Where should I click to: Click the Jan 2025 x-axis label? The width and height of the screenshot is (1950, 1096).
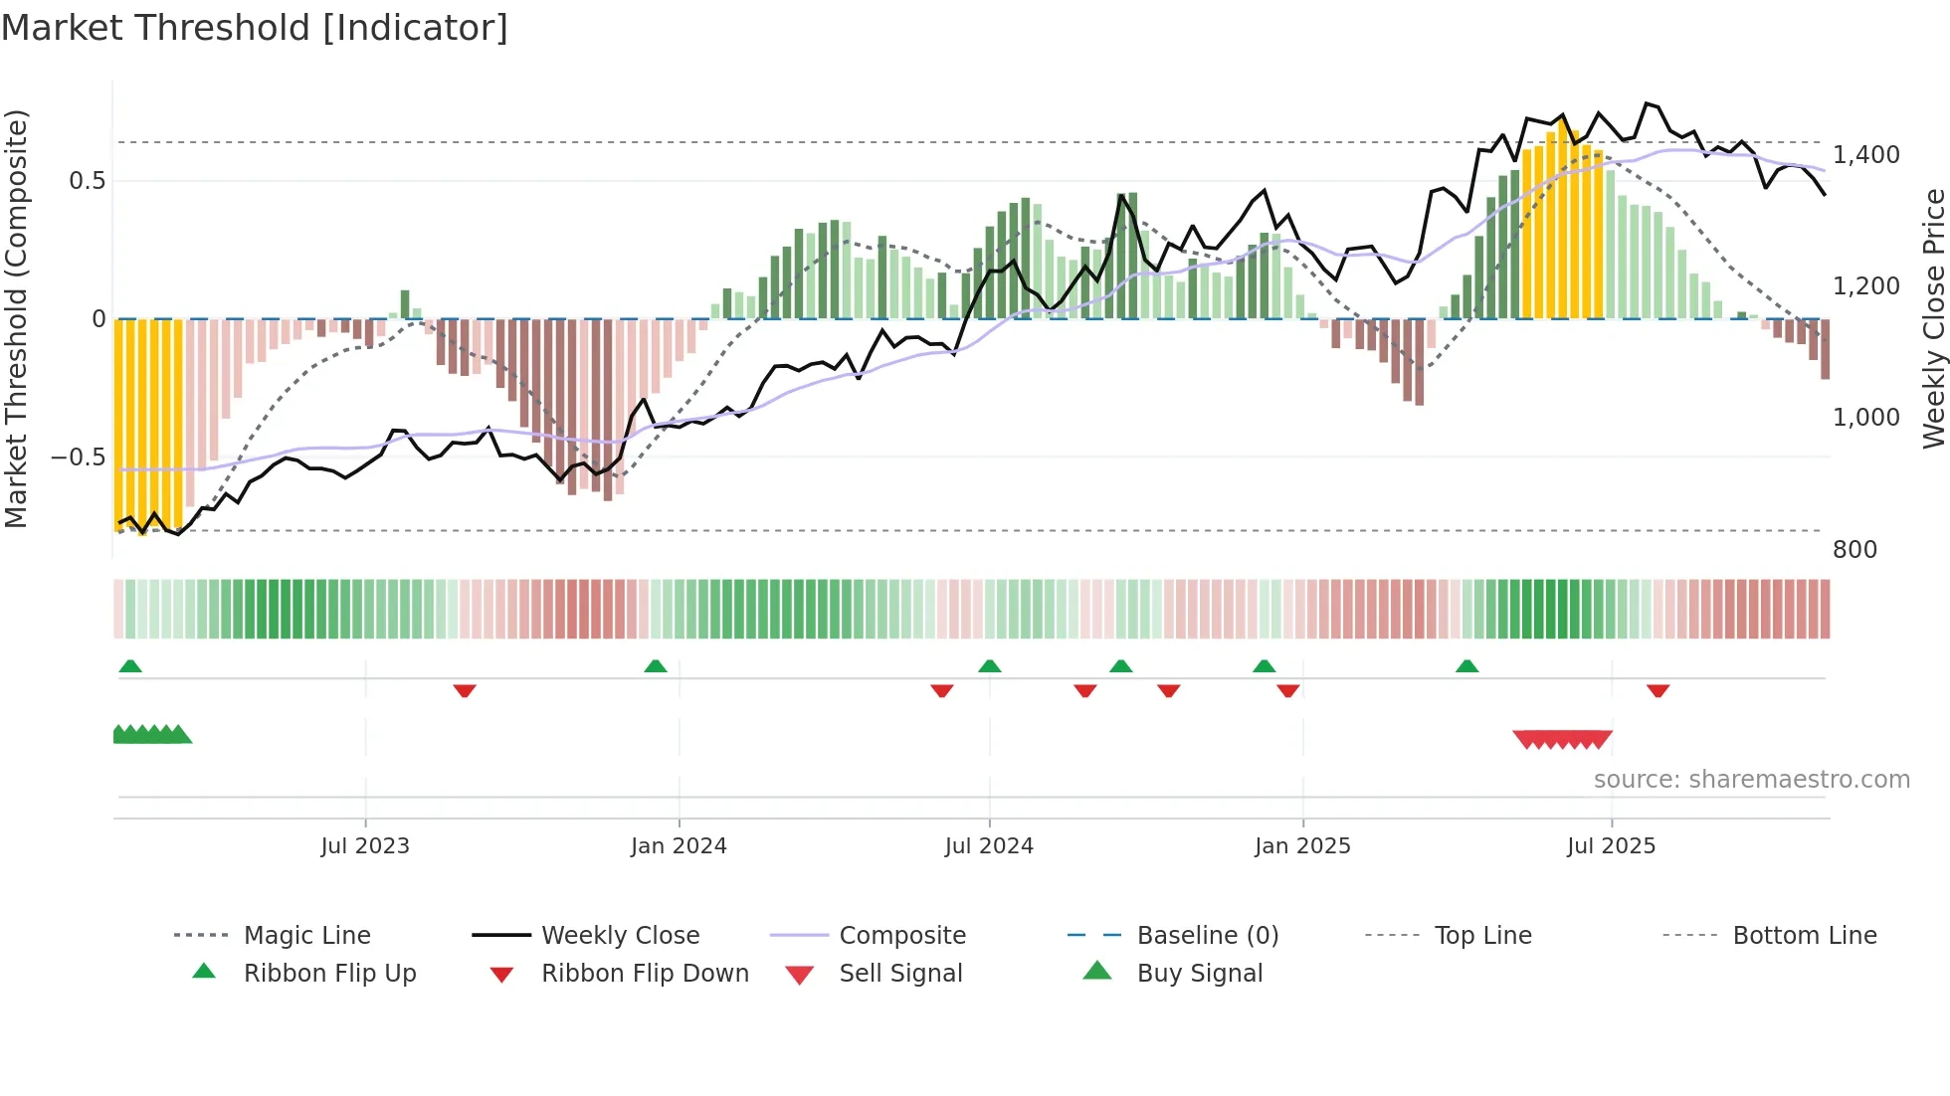click(x=1302, y=846)
